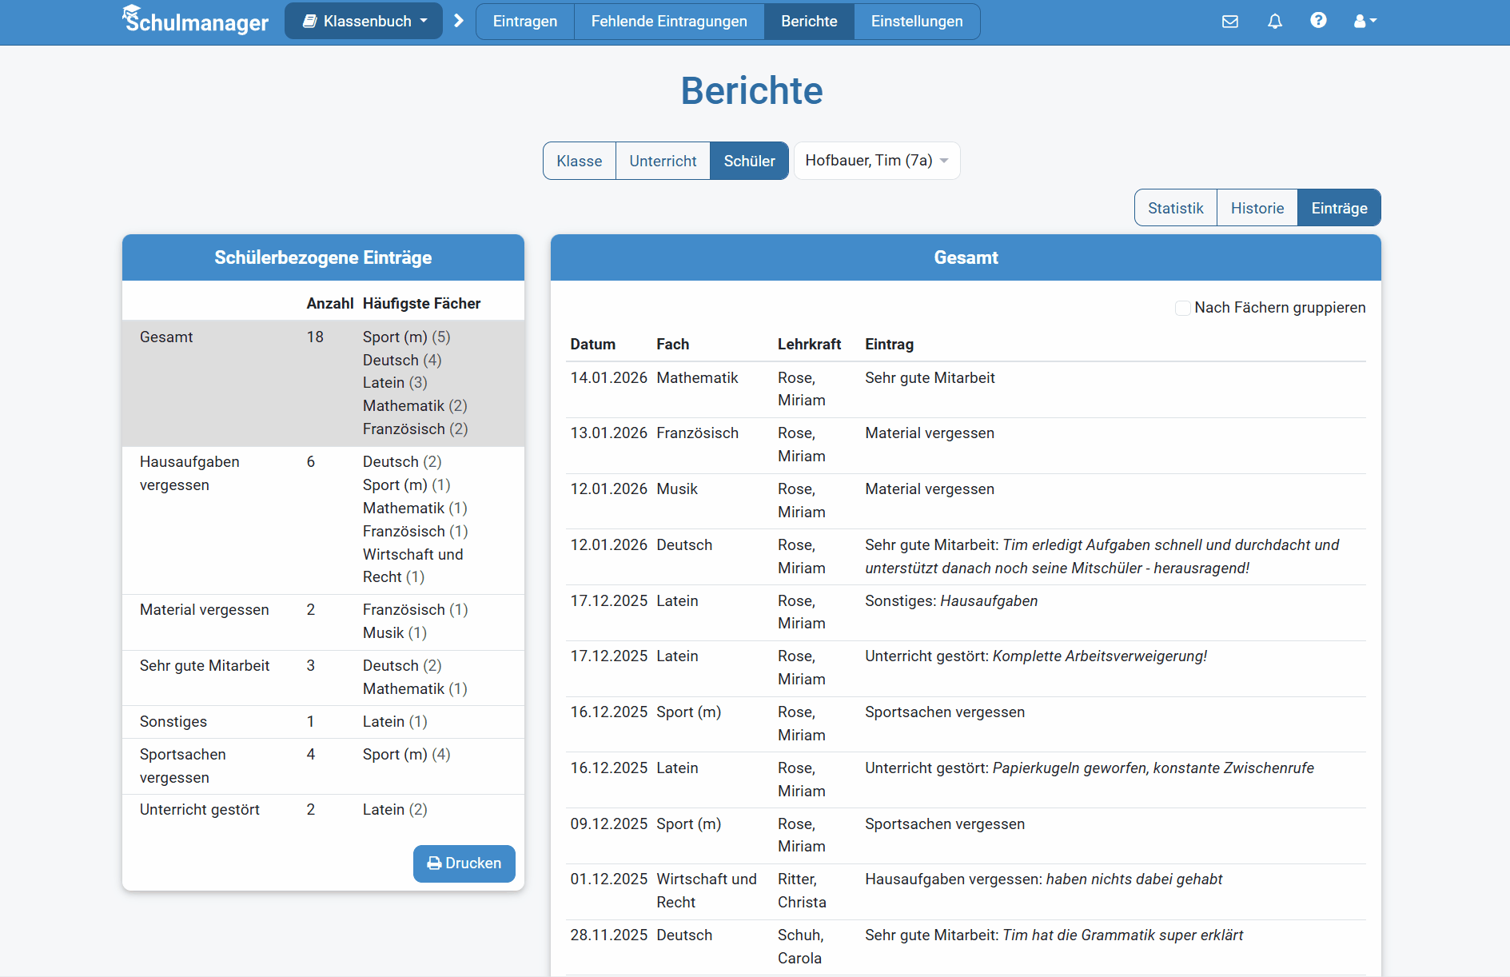Enable Nach Fächern gruppieren checkbox

pyautogui.click(x=1182, y=308)
